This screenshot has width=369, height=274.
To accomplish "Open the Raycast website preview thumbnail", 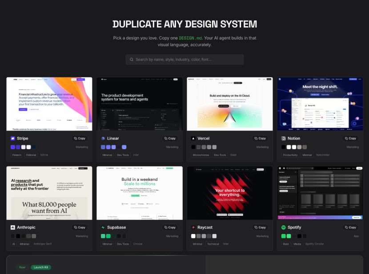I will point(230,193).
